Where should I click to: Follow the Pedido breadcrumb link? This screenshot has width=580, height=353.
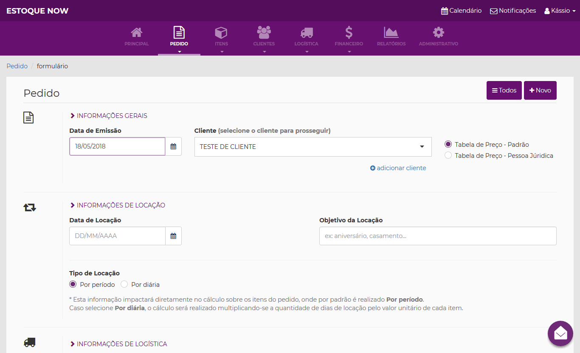(x=17, y=66)
